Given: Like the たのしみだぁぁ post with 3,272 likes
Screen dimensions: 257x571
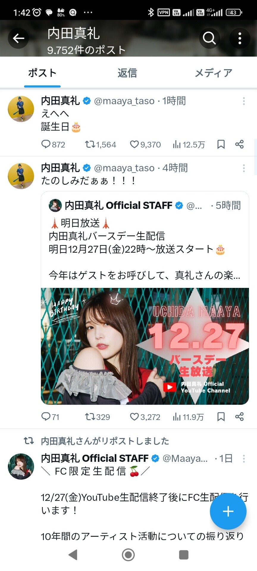Looking at the screenshot, I should (x=145, y=417).
